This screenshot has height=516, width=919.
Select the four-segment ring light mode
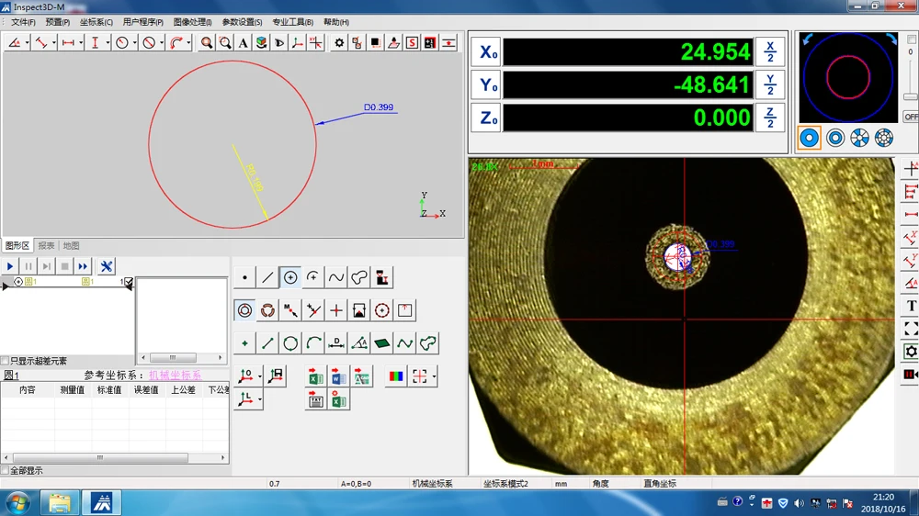(859, 138)
